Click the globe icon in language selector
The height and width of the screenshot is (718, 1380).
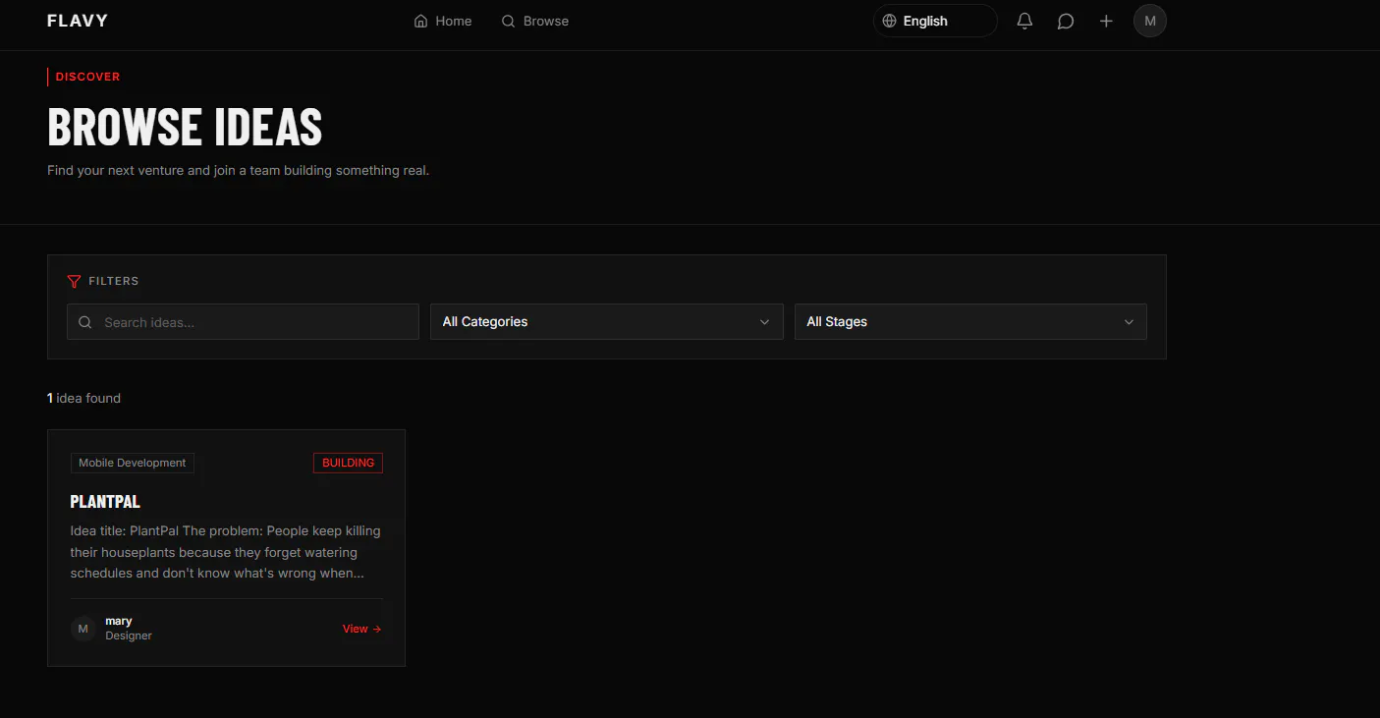[890, 21]
